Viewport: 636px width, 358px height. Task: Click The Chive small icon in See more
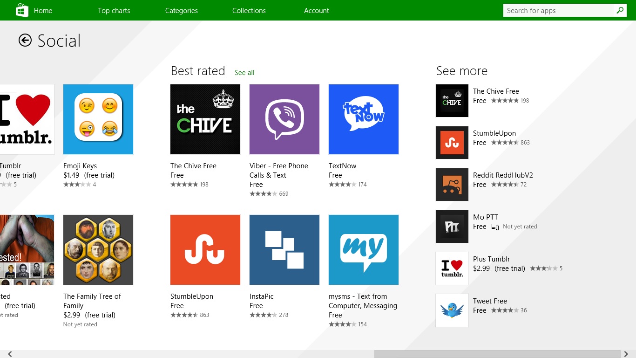[452, 101]
